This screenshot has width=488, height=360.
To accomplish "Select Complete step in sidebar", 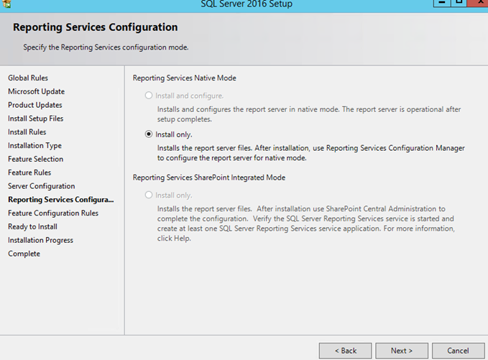I will (24, 254).
